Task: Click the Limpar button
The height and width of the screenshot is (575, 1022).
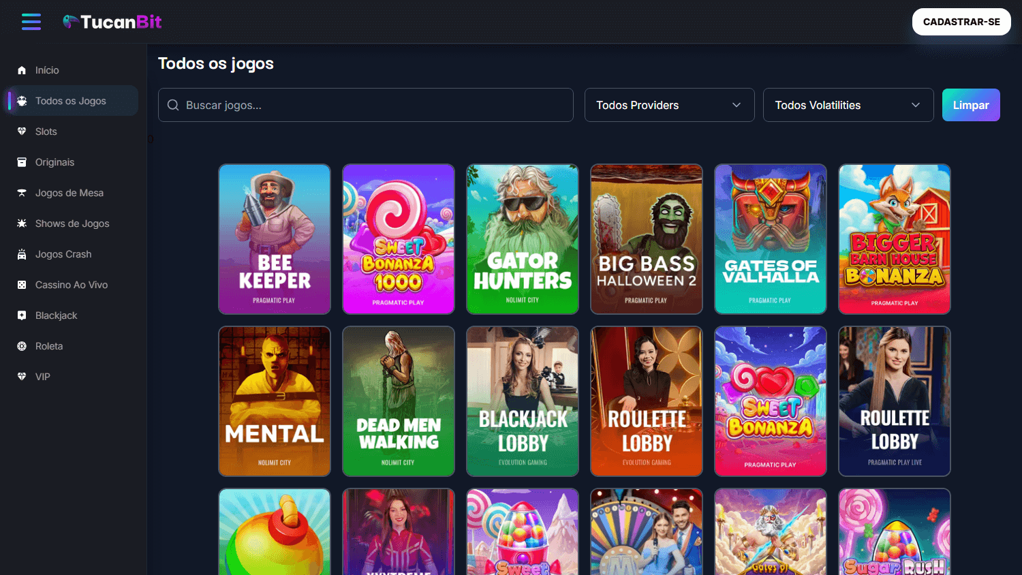Action: click(x=971, y=105)
